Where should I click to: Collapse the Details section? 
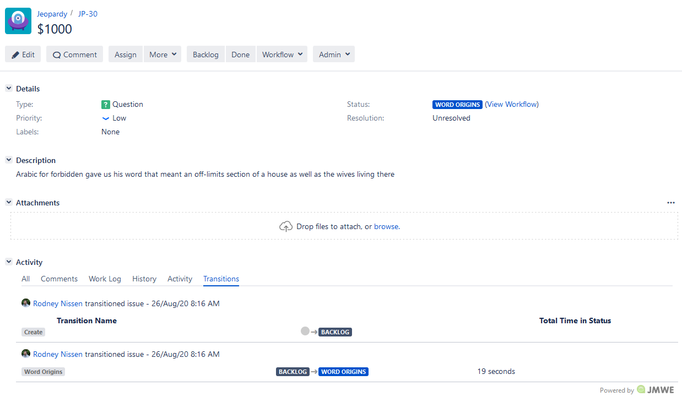coord(8,88)
